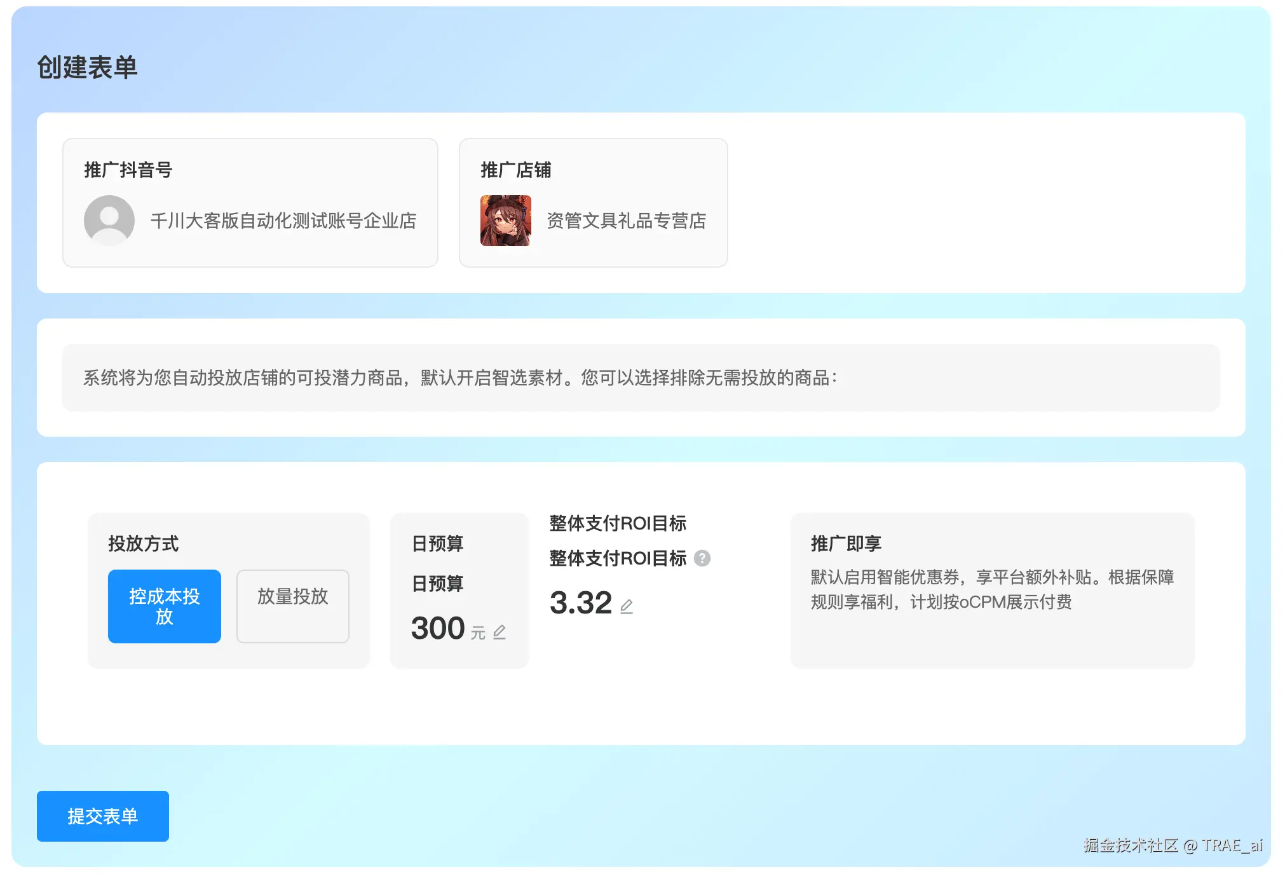Click the product exclusion notice banner
The image size is (1285, 876).
pyautogui.click(x=641, y=378)
